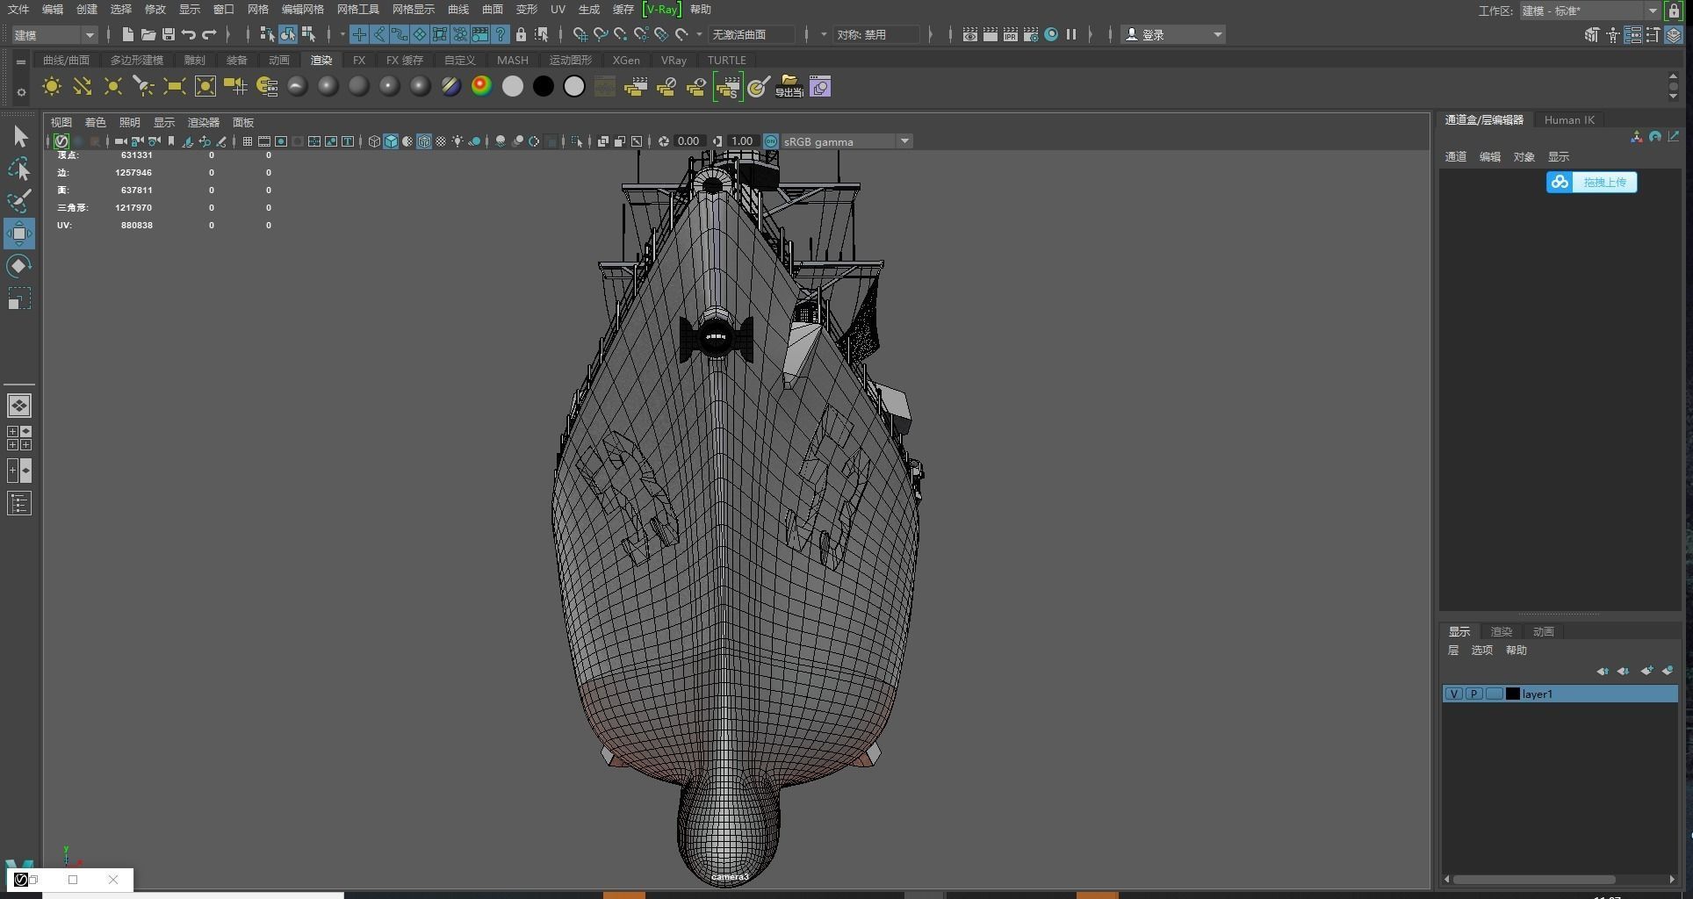
Task: Open the sRGB gamma view transform dropdown
Action: tap(846, 141)
